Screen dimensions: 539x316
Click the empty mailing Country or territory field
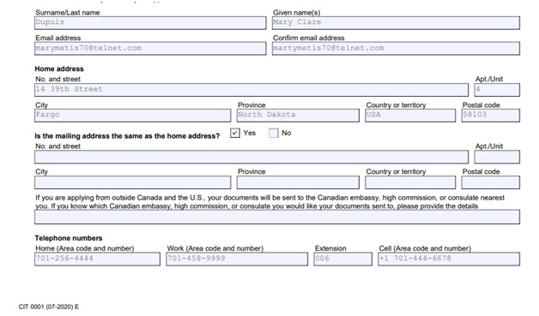[410, 182]
